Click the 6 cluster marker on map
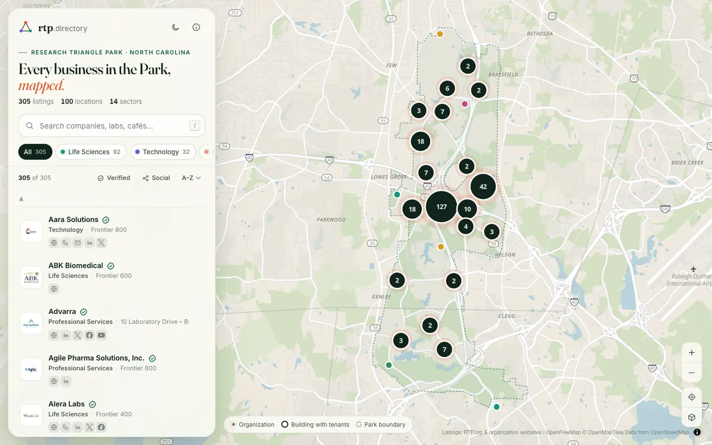 pyautogui.click(x=447, y=88)
